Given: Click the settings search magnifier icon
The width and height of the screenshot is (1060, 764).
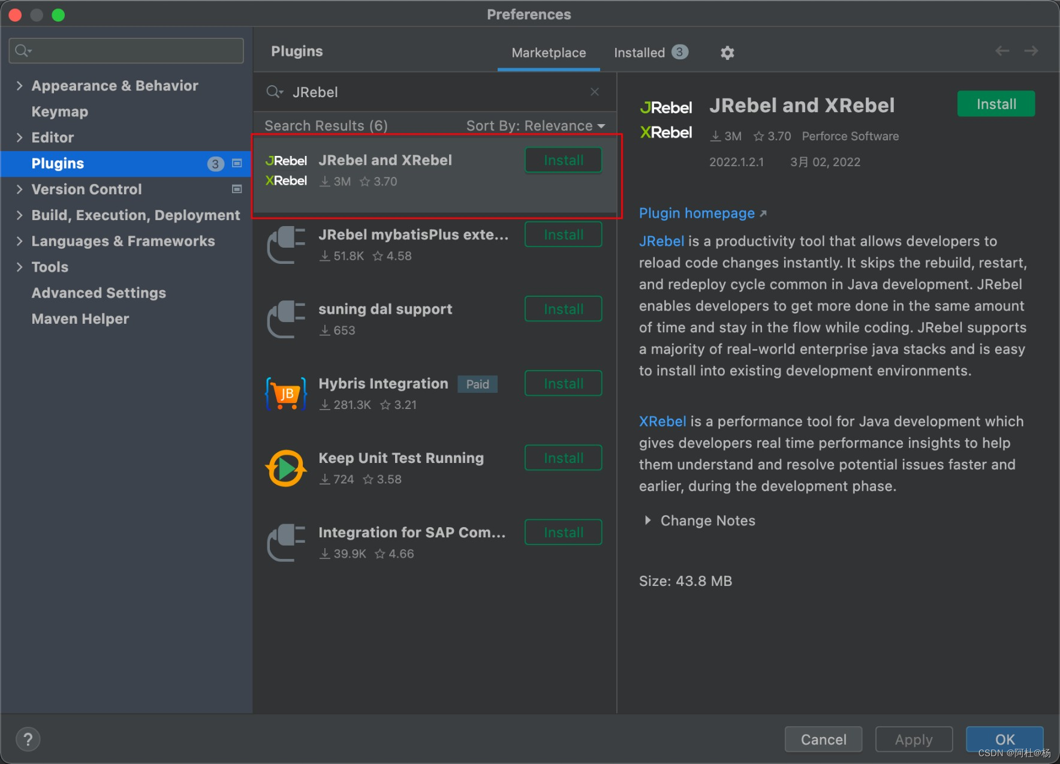Looking at the screenshot, I should 23,51.
